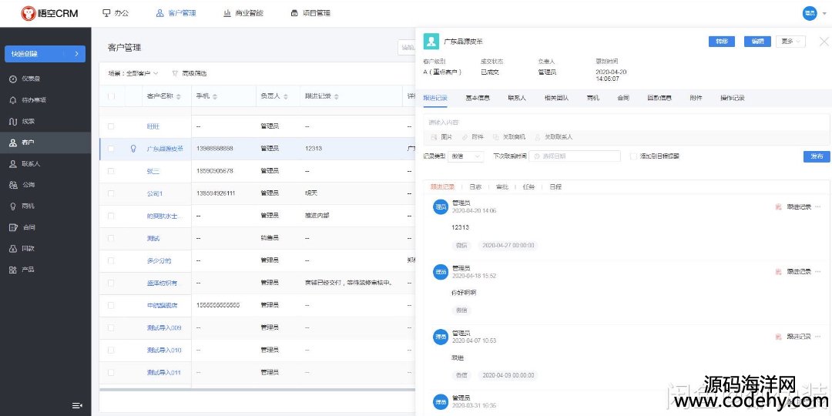832x416 pixels.
Task: Tick the select-all checkbox in table header
Action: pyautogui.click(x=112, y=96)
